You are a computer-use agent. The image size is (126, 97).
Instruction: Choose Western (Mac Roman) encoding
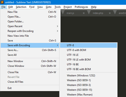point(88,94)
